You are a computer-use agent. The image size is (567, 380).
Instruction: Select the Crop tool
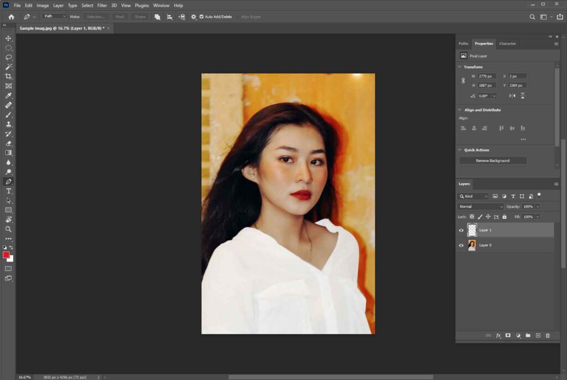(x=8, y=76)
